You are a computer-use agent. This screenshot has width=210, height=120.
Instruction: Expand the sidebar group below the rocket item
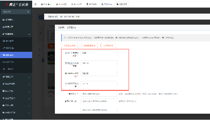point(16,91)
